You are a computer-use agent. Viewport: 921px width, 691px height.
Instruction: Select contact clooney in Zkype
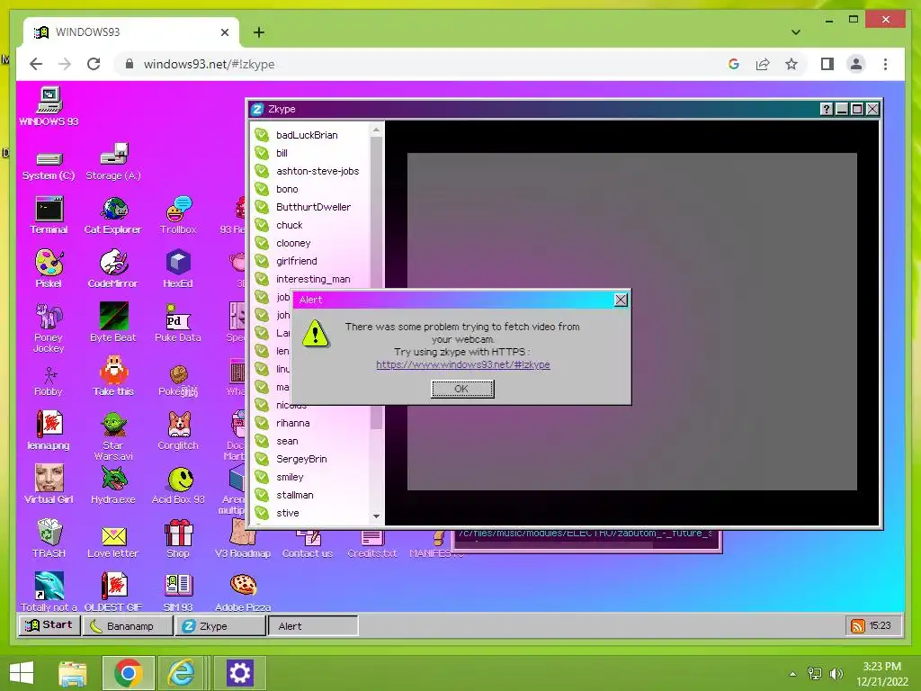click(310, 243)
